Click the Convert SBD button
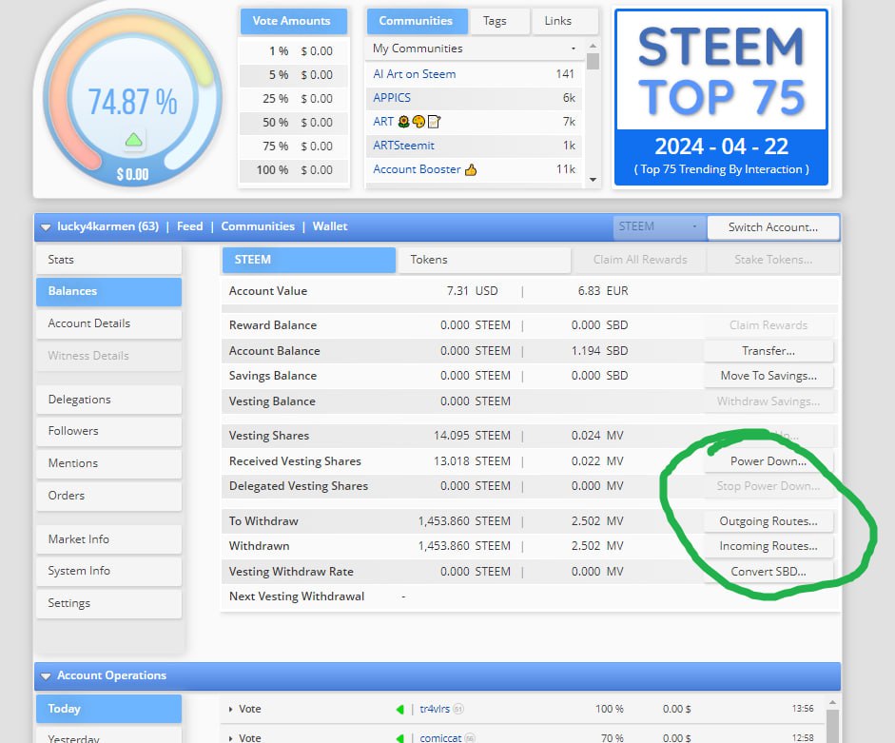The height and width of the screenshot is (743, 895). [769, 572]
